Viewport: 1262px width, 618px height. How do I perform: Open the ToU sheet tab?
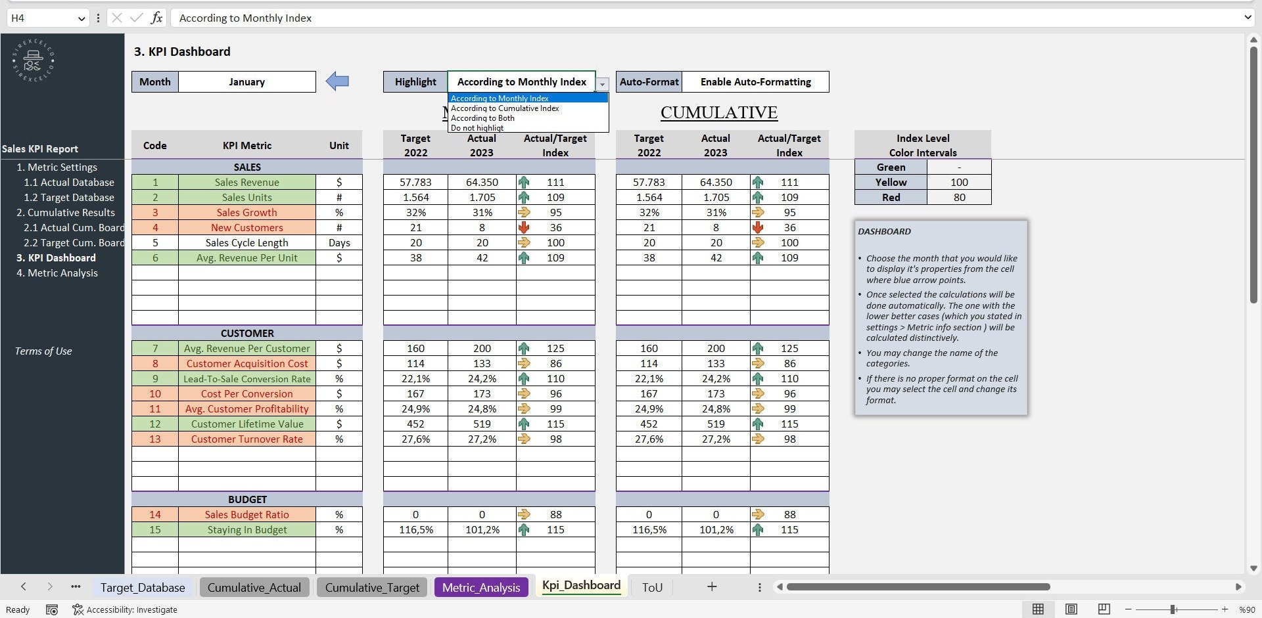(x=651, y=586)
